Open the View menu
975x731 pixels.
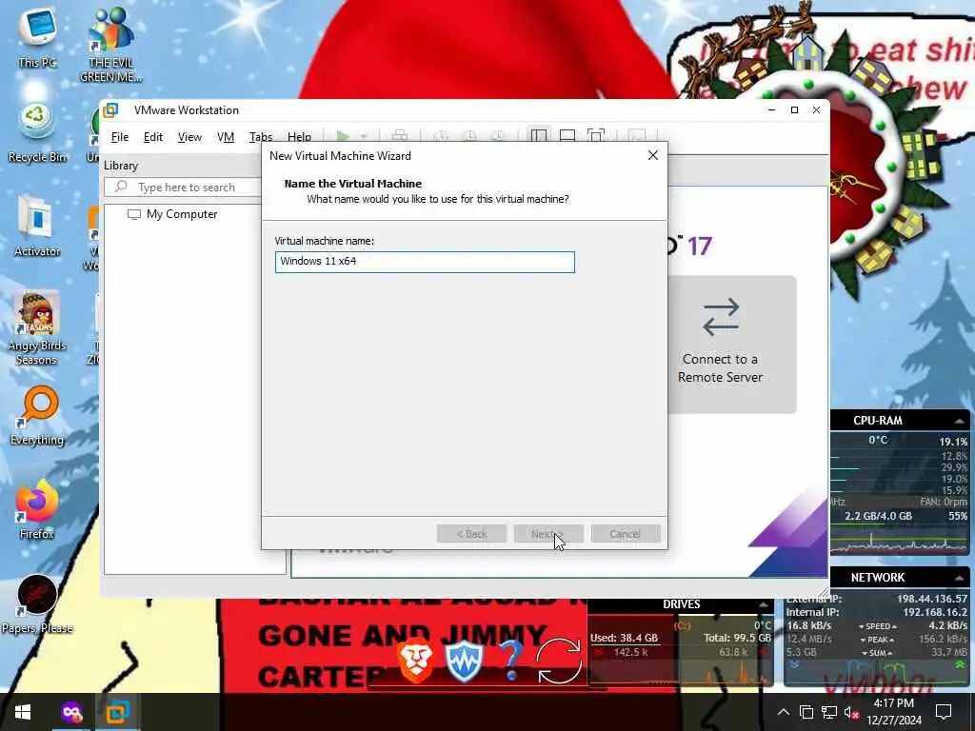tap(189, 137)
